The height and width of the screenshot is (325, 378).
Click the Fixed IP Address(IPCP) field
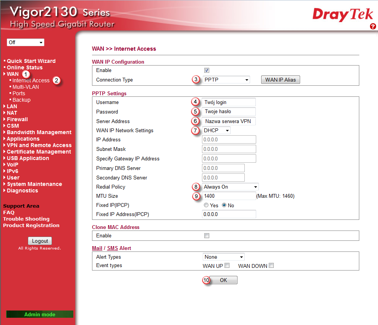tap(229, 215)
